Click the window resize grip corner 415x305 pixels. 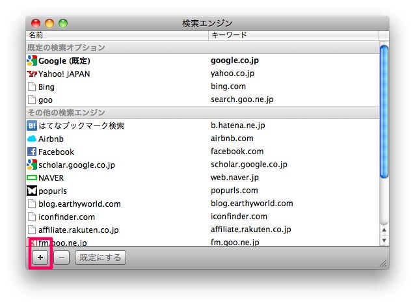(x=383, y=263)
